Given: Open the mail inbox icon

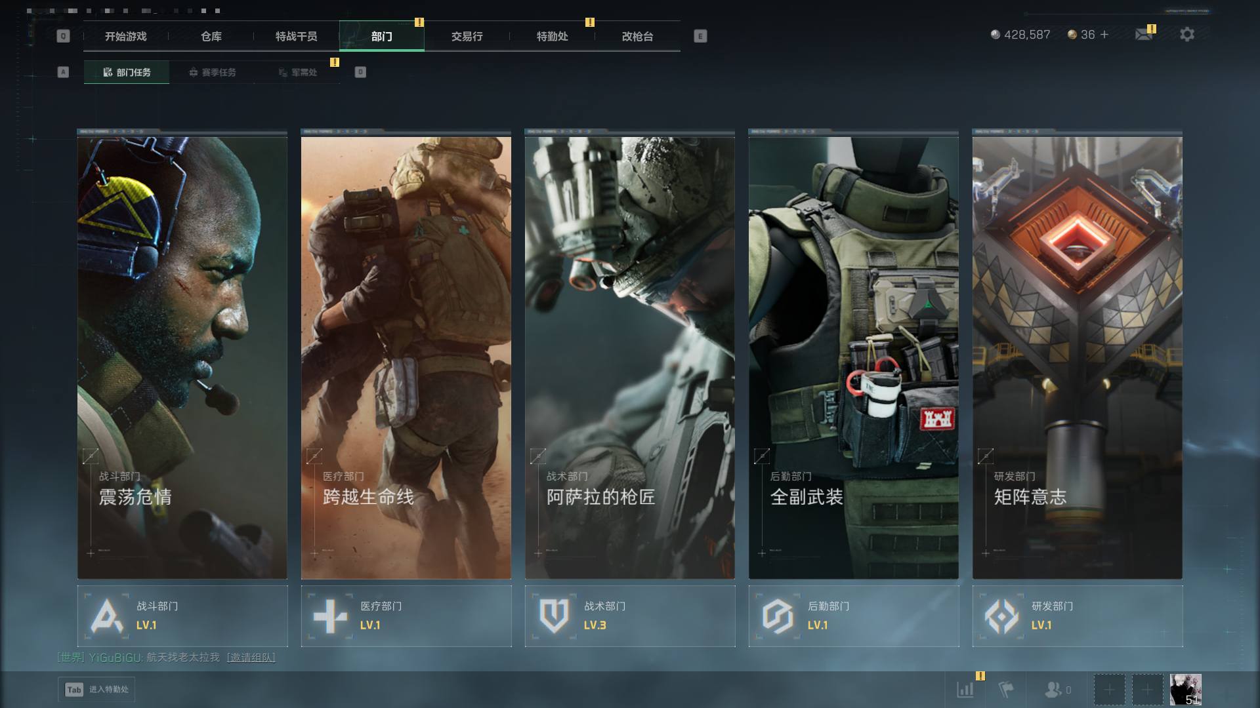Looking at the screenshot, I should point(1144,35).
